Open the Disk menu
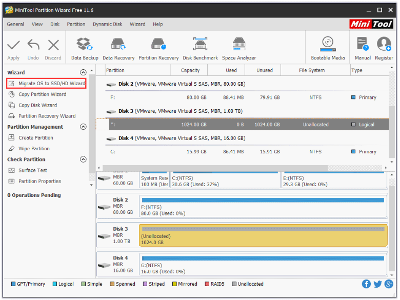 pos(55,24)
